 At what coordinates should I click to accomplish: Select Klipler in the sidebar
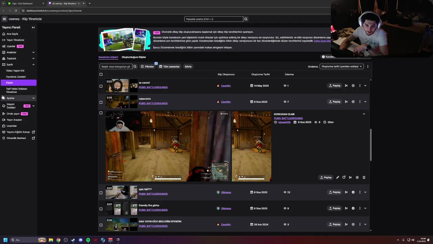click(x=18, y=83)
